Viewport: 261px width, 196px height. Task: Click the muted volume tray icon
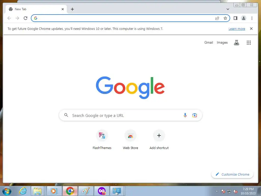pyautogui.click(x=235, y=191)
